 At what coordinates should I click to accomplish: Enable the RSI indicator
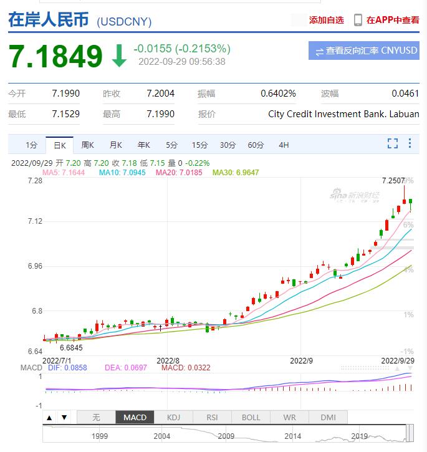pyautogui.click(x=212, y=417)
